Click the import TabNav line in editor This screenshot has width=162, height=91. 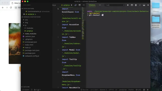[x=69, y=37]
